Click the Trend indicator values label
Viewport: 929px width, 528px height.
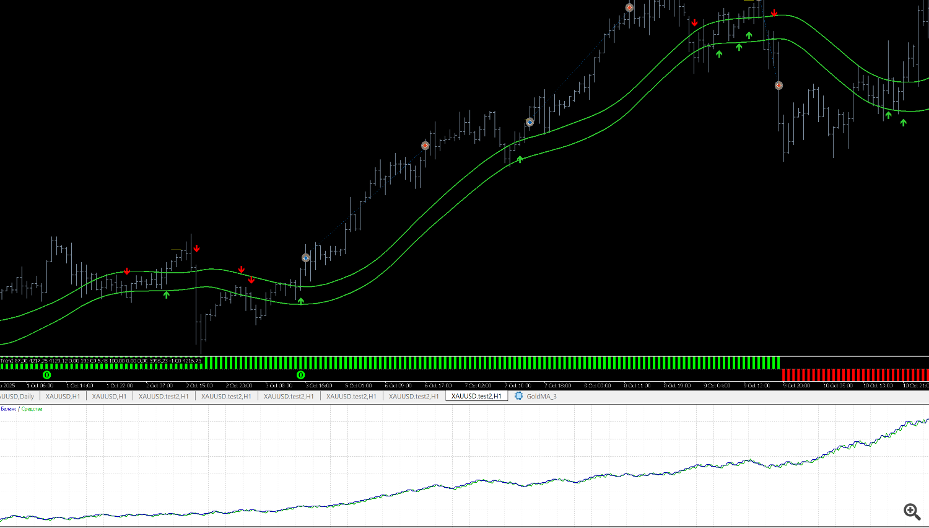coord(101,361)
